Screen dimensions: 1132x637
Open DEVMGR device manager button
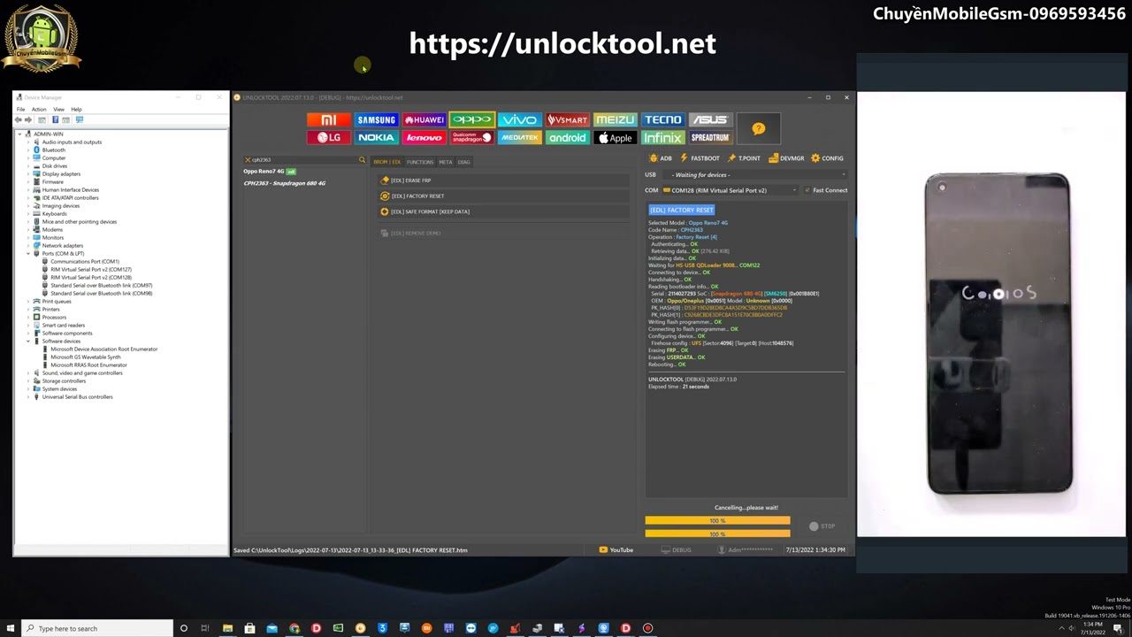pos(786,158)
